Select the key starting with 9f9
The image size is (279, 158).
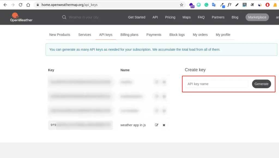click(80, 125)
